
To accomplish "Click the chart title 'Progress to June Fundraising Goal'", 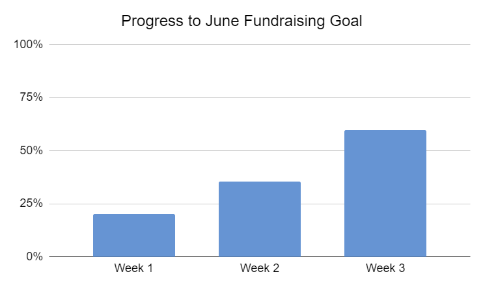I will click(x=241, y=21).
